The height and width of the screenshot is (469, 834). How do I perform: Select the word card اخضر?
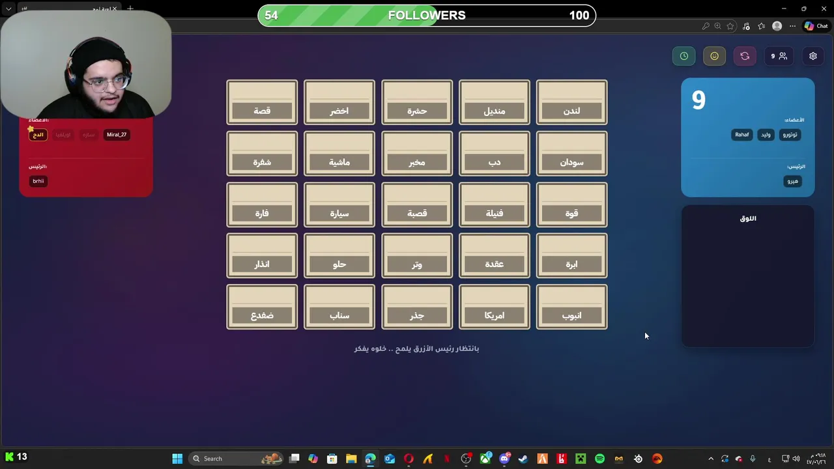[339, 102]
